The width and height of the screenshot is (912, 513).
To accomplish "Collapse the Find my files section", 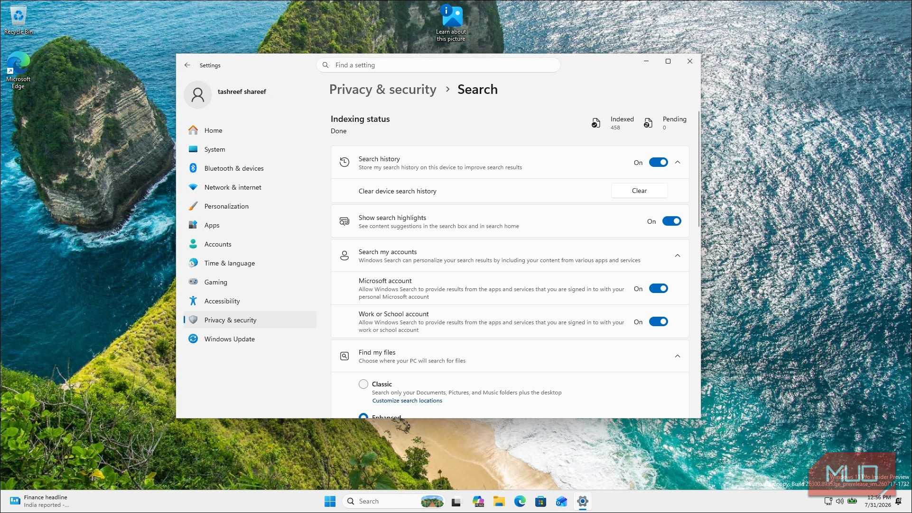I will [678, 356].
